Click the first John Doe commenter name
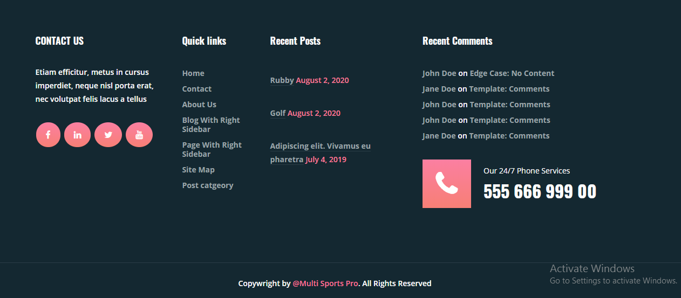The image size is (681, 298). click(439, 73)
